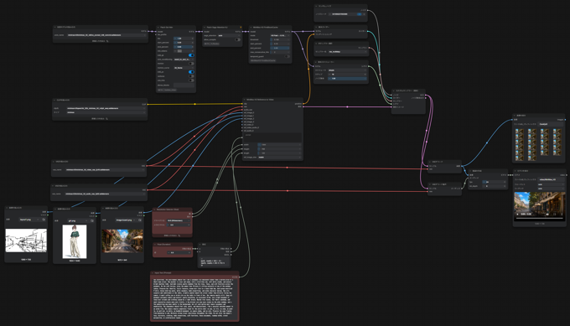
Task: Disable the blue toggle above the conditioning dropdown
Action: click(191, 55)
